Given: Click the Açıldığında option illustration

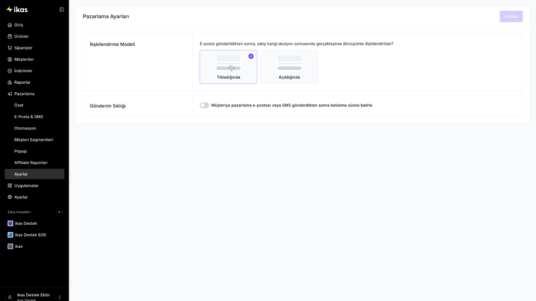Looking at the screenshot, I should coord(289,63).
